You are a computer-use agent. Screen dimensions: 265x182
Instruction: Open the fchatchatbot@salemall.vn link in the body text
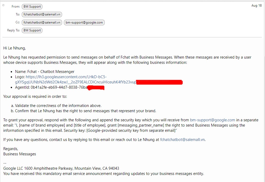[182, 140]
